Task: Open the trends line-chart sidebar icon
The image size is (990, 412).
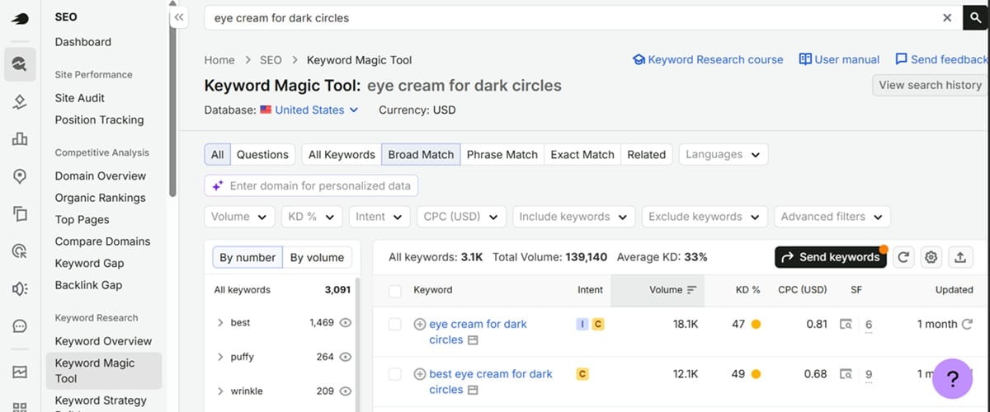Action: 20,372
